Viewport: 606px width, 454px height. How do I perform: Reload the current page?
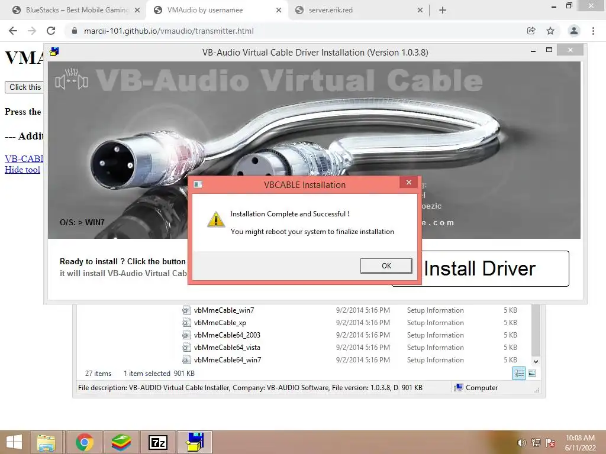coord(51,31)
